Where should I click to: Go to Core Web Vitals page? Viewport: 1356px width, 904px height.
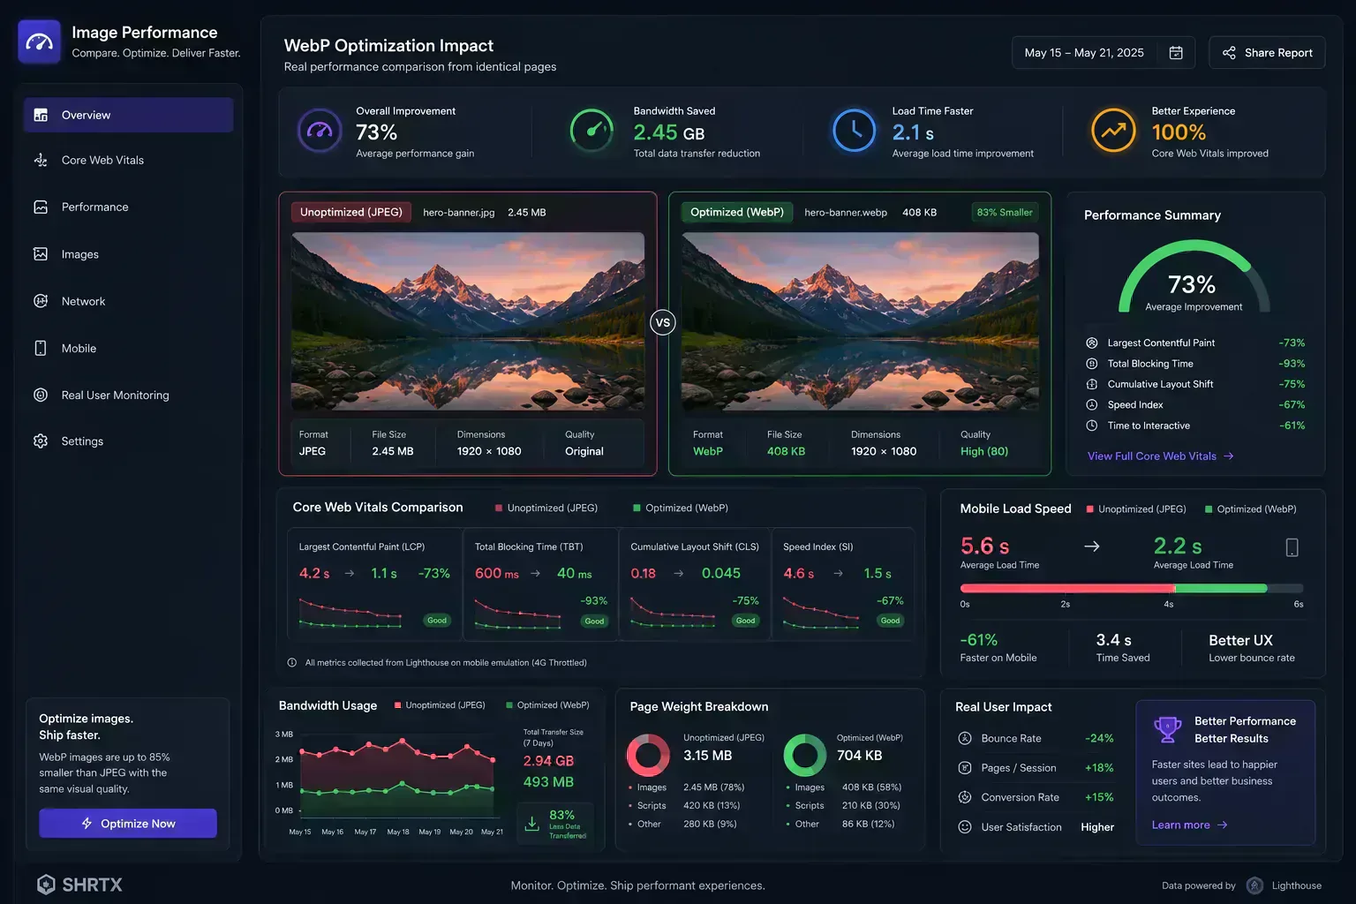tap(128, 160)
